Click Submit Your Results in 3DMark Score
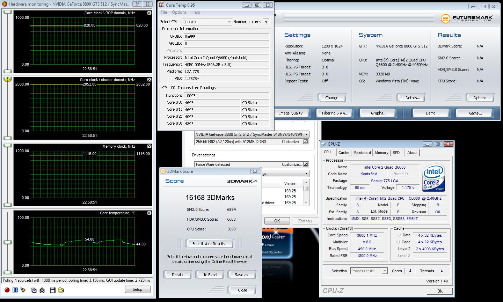Image resolution: width=503 pixels, height=302 pixels. pyautogui.click(x=210, y=244)
